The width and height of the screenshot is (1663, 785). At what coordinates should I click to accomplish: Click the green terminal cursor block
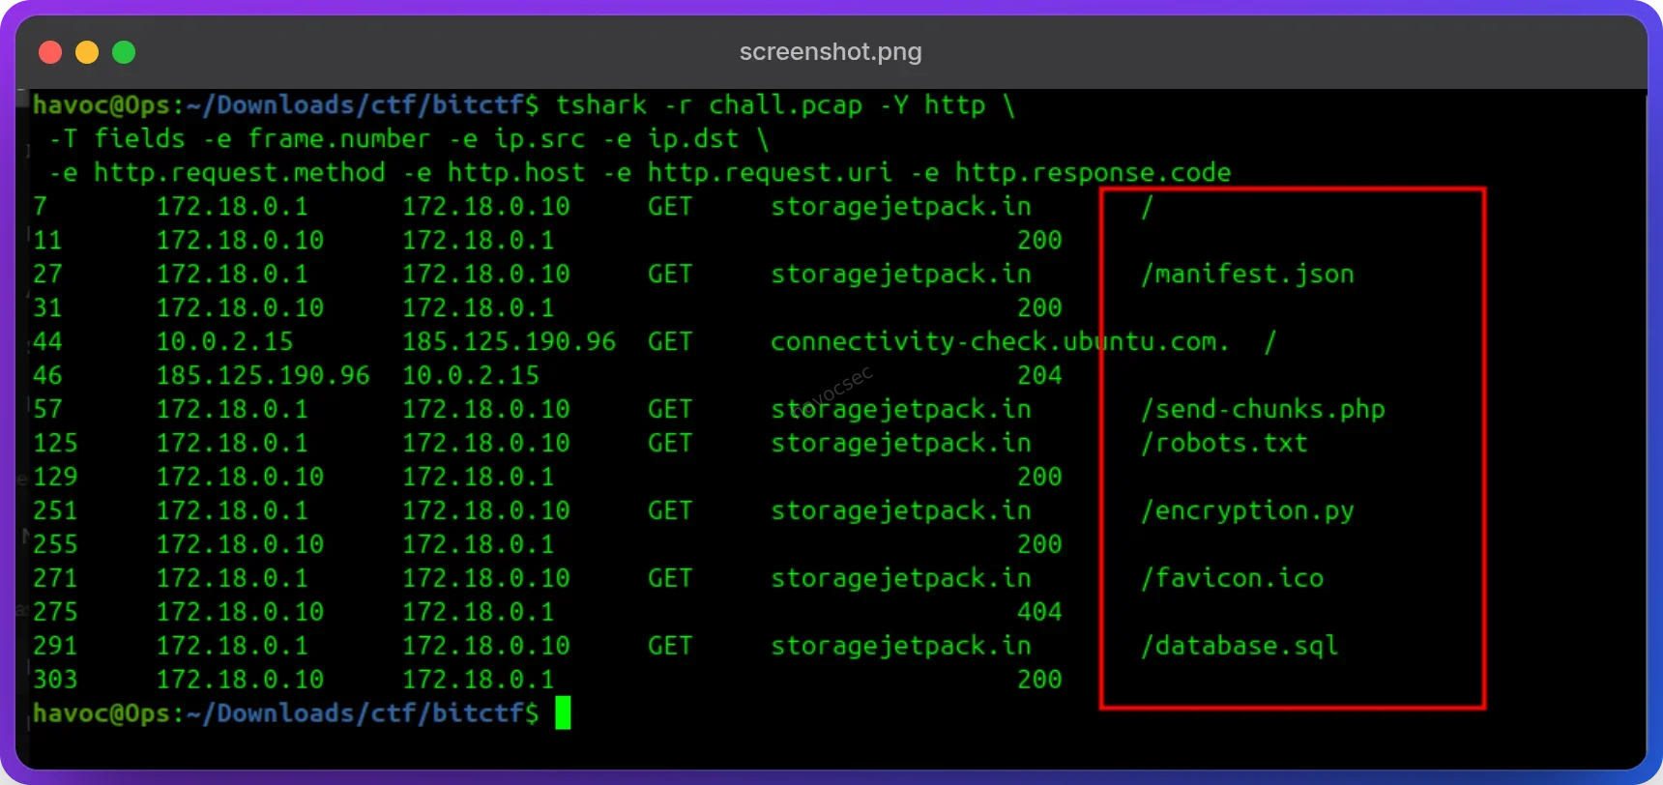563,713
